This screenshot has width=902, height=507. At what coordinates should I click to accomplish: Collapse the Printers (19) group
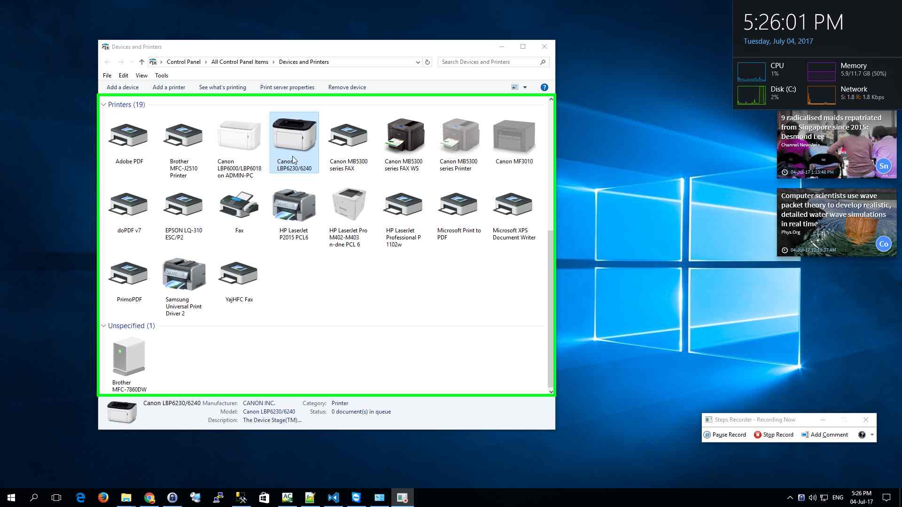(104, 105)
